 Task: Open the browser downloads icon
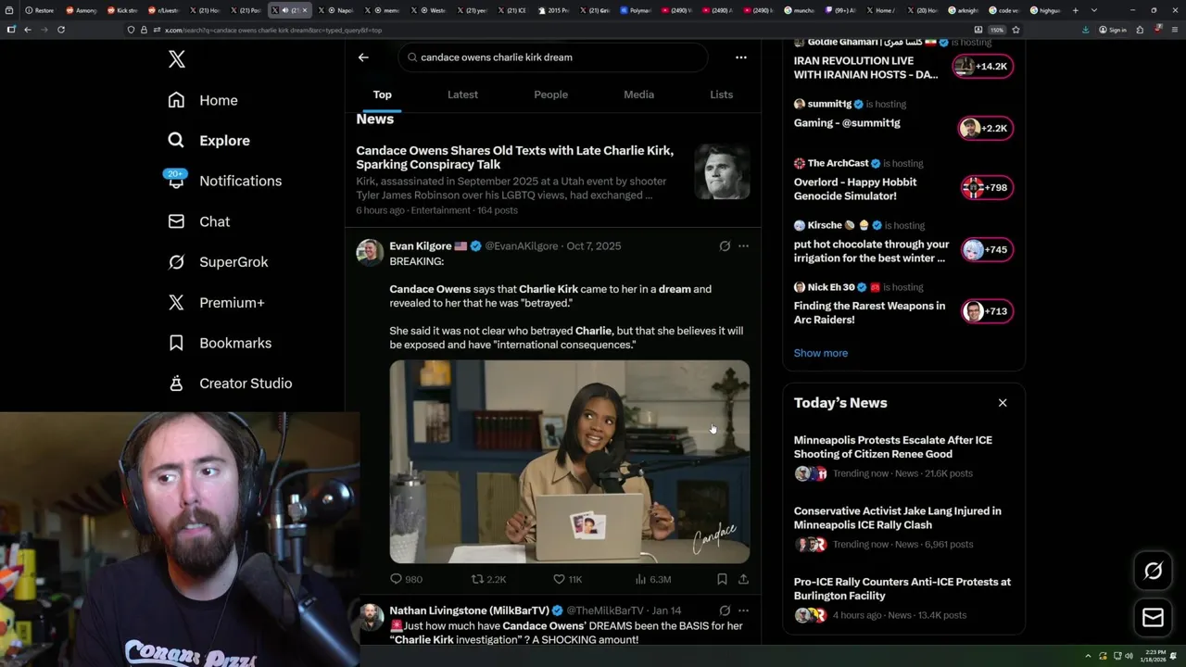coord(1085,30)
